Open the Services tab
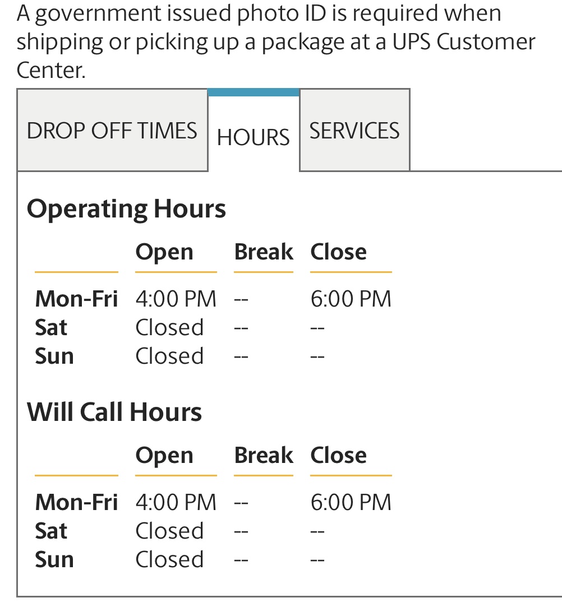 click(354, 131)
